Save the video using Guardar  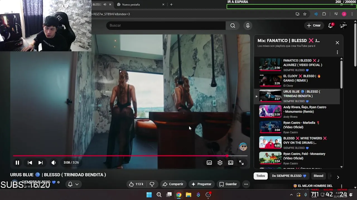pos(228,184)
